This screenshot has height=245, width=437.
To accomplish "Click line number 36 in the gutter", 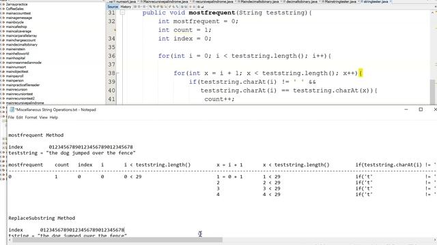I will pyautogui.click(x=112, y=56).
